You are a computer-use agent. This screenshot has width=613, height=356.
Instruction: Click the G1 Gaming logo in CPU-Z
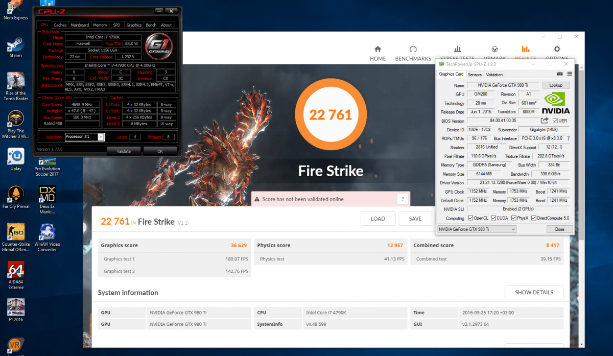(159, 46)
